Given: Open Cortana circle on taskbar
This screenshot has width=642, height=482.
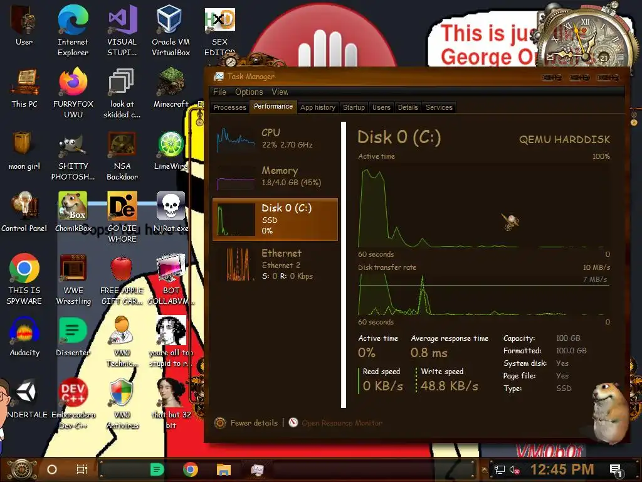Looking at the screenshot, I should [x=52, y=469].
